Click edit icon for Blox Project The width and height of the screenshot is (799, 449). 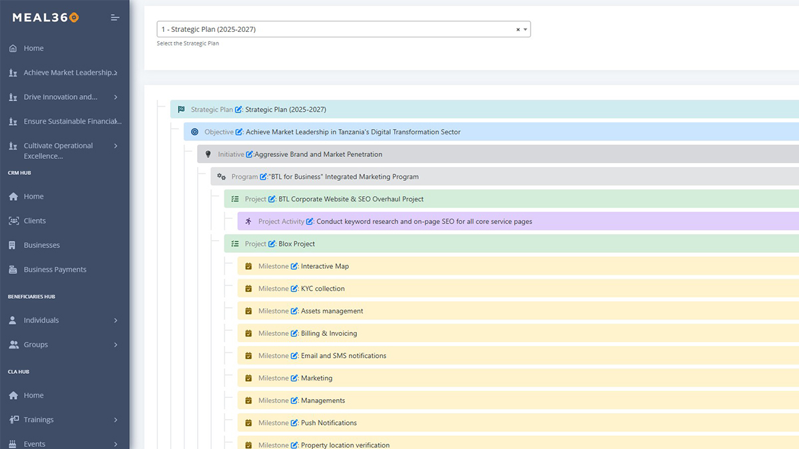tap(272, 244)
